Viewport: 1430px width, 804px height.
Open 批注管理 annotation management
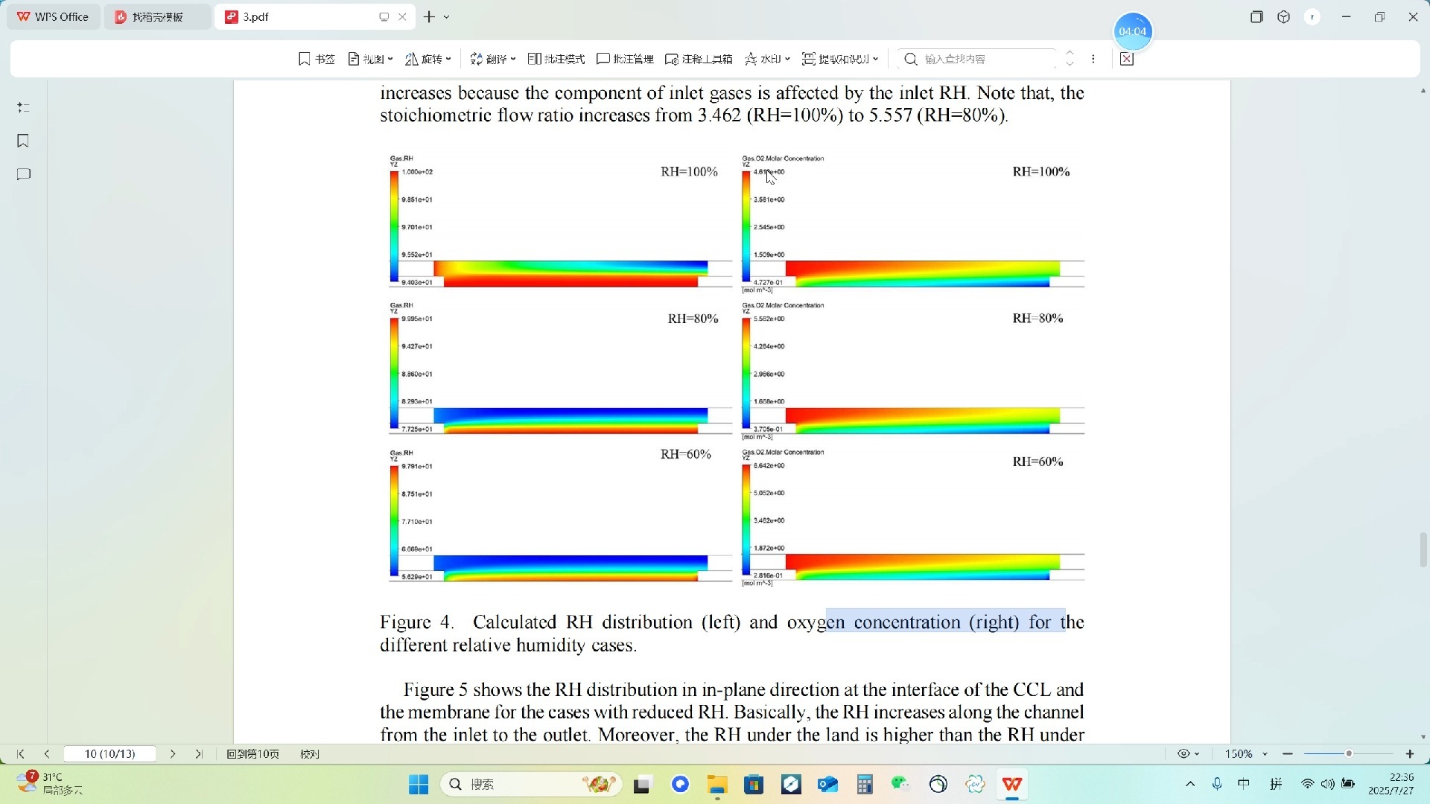point(626,59)
